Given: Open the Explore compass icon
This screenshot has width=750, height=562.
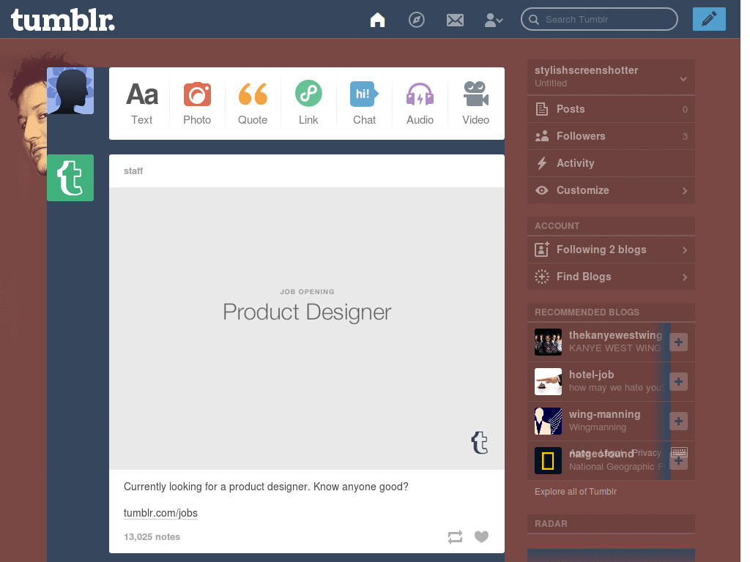Looking at the screenshot, I should tap(416, 20).
